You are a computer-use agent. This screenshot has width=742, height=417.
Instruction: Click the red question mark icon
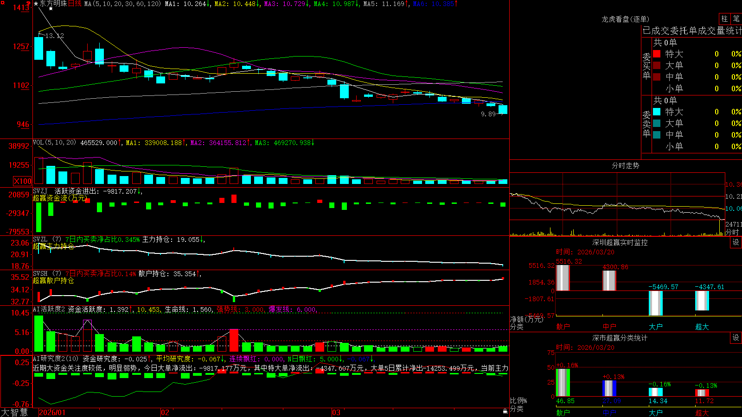coord(28,4)
